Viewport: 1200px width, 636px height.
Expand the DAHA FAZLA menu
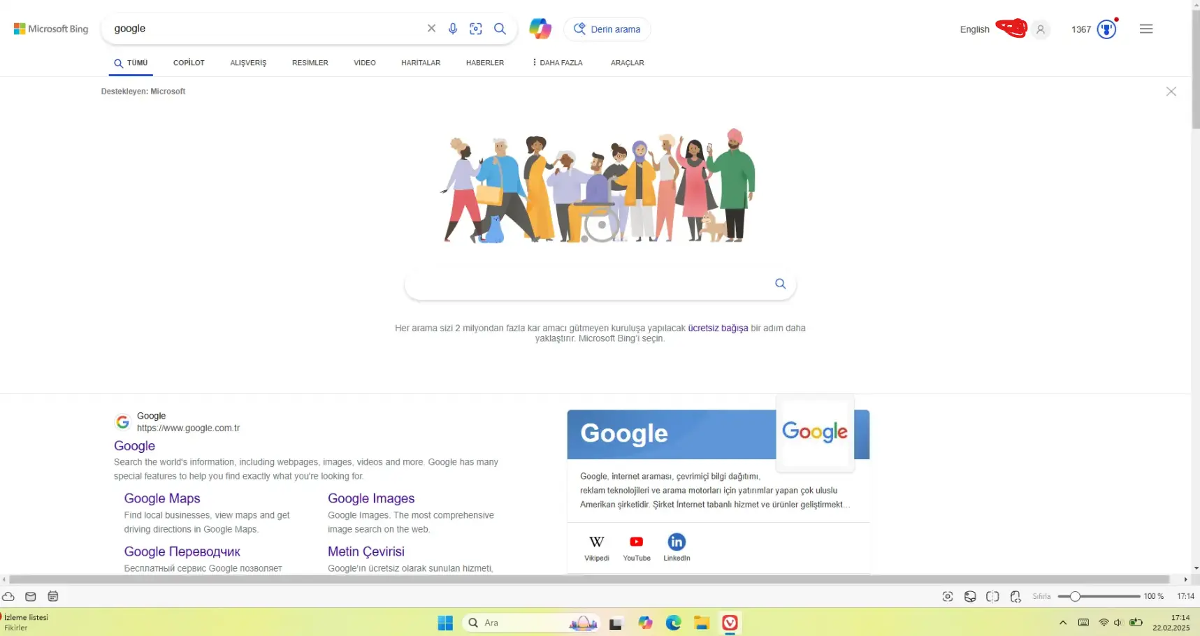(x=557, y=63)
